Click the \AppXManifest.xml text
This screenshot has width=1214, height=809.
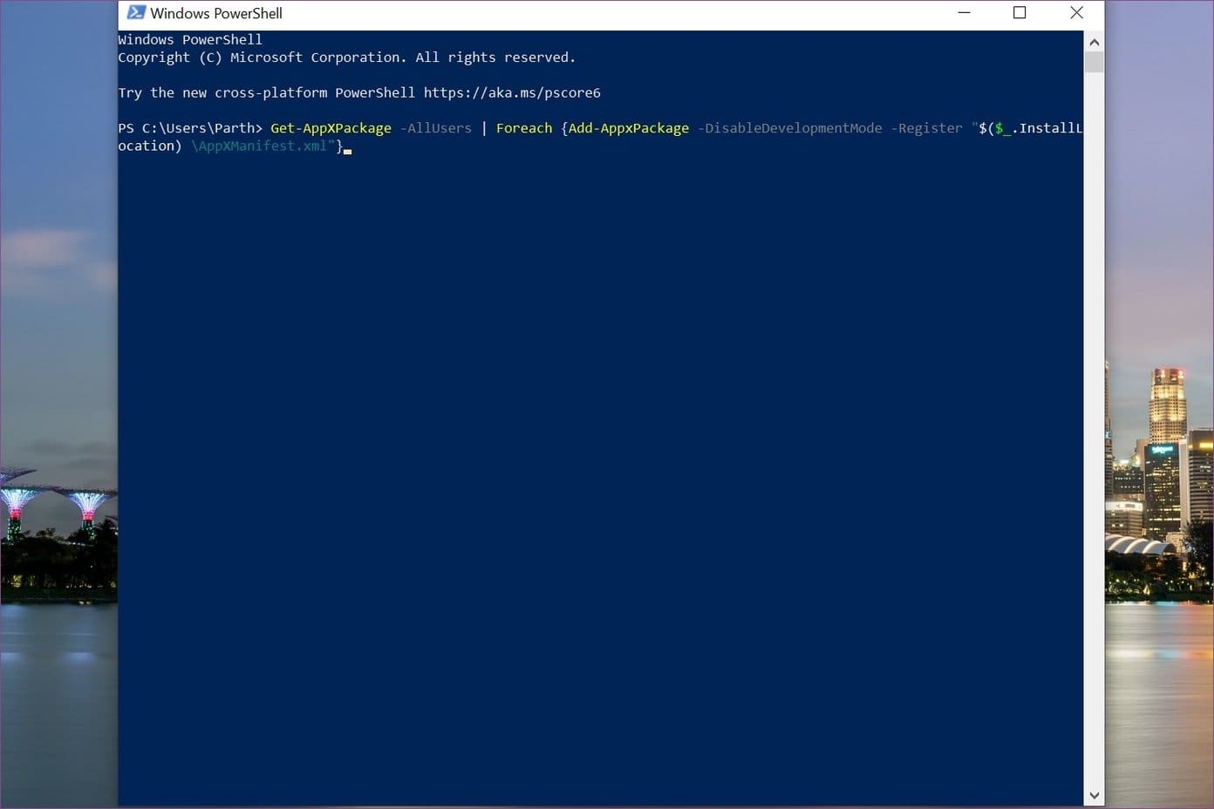coord(259,146)
